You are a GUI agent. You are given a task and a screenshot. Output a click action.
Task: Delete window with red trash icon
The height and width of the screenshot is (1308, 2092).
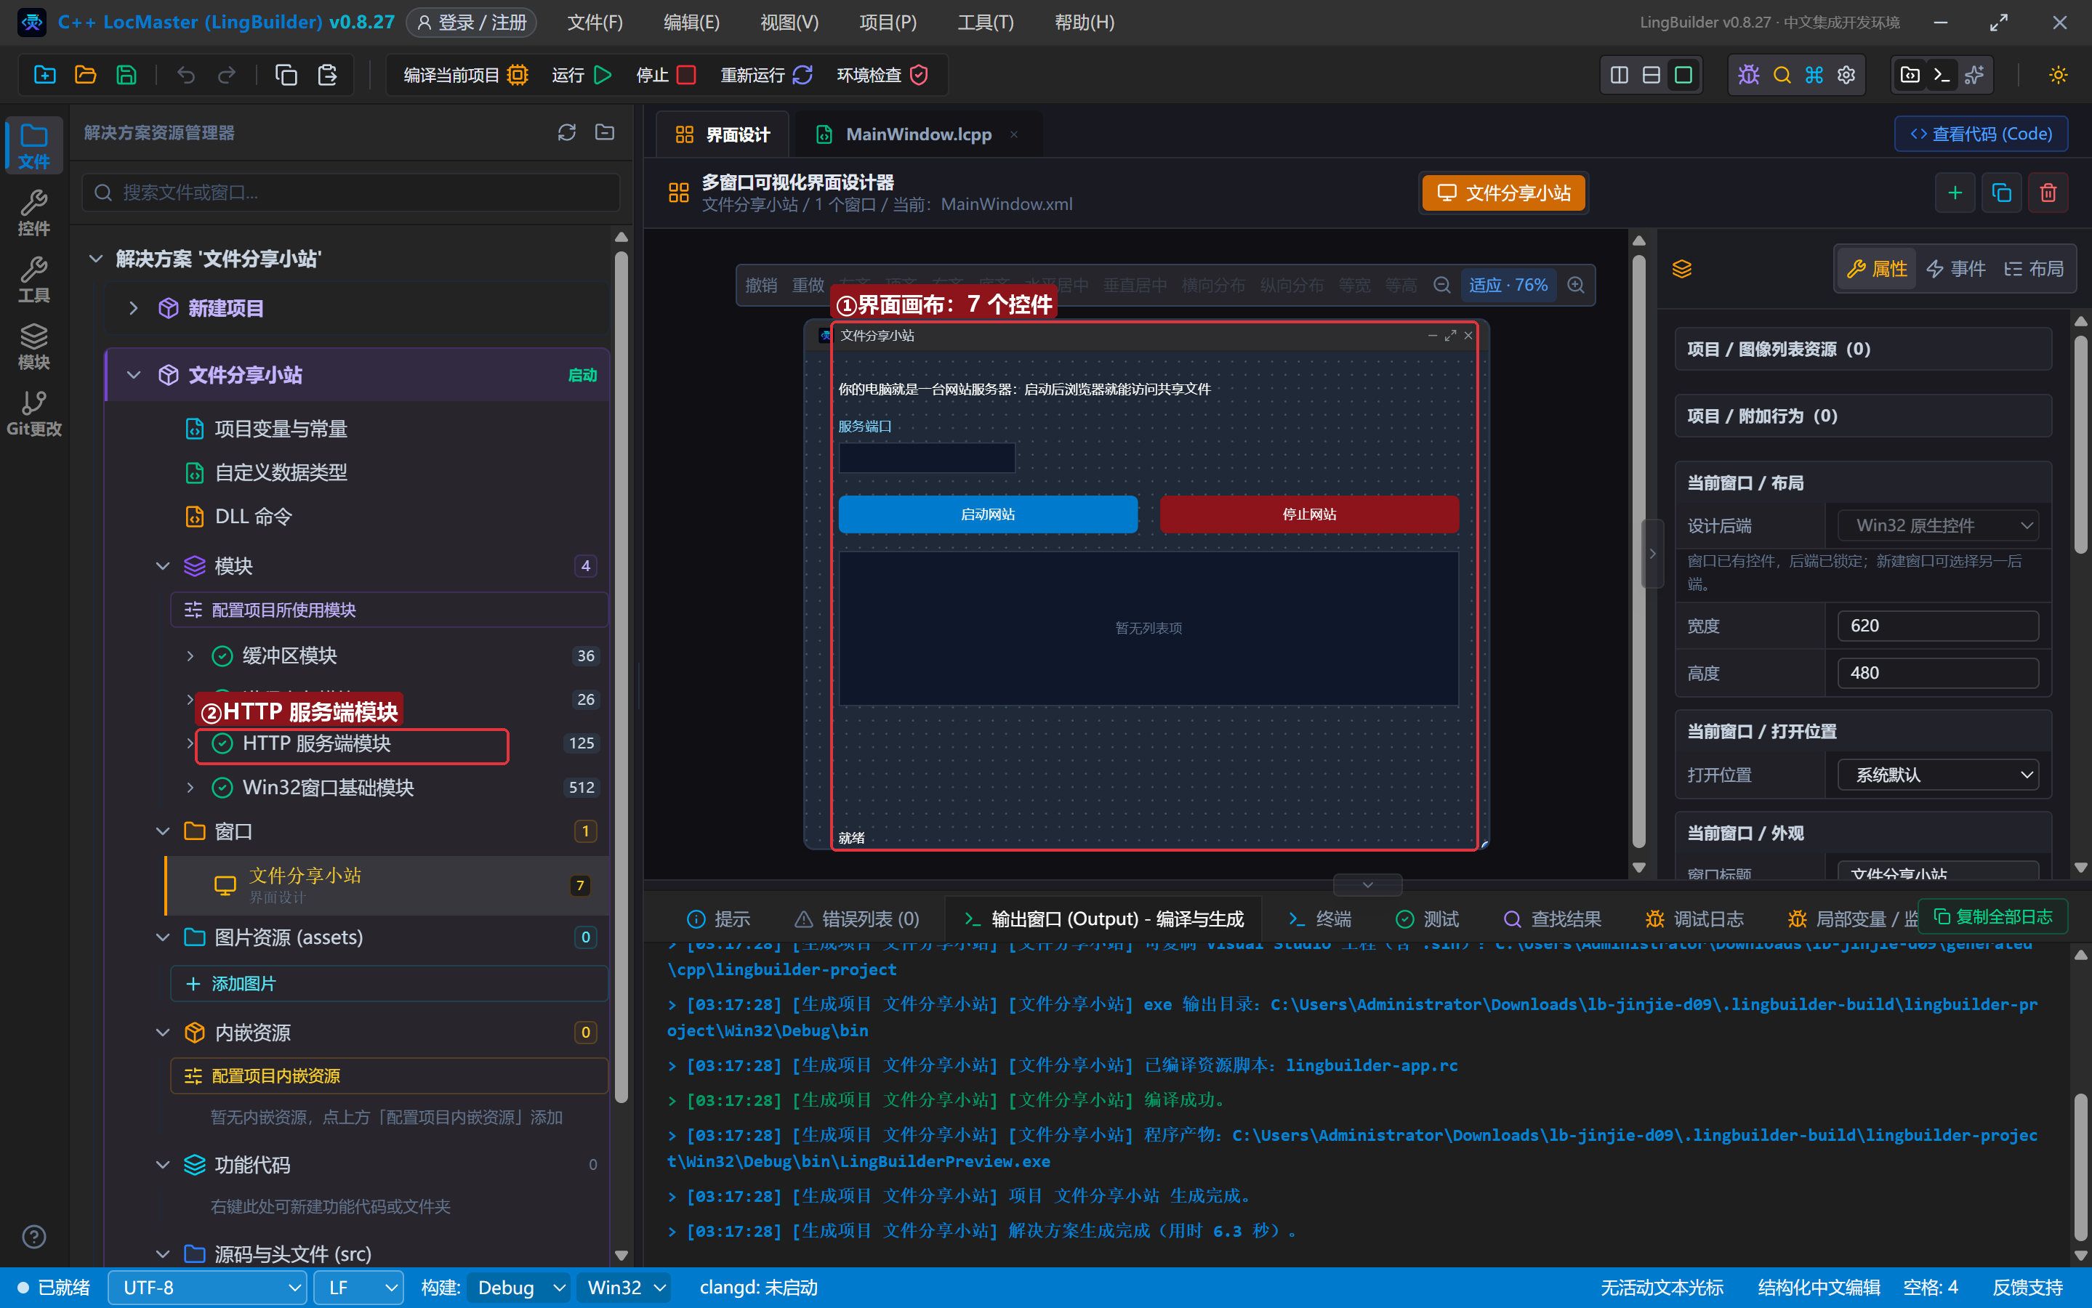[2048, 193]
